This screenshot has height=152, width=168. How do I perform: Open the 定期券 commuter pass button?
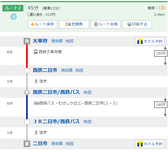click(74, 24)
